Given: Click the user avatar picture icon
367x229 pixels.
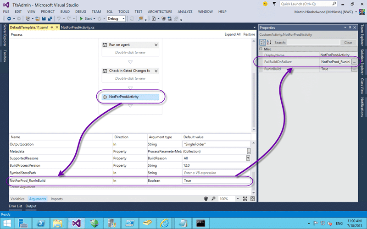Looking at the screenshot, I should click(362, 12).
